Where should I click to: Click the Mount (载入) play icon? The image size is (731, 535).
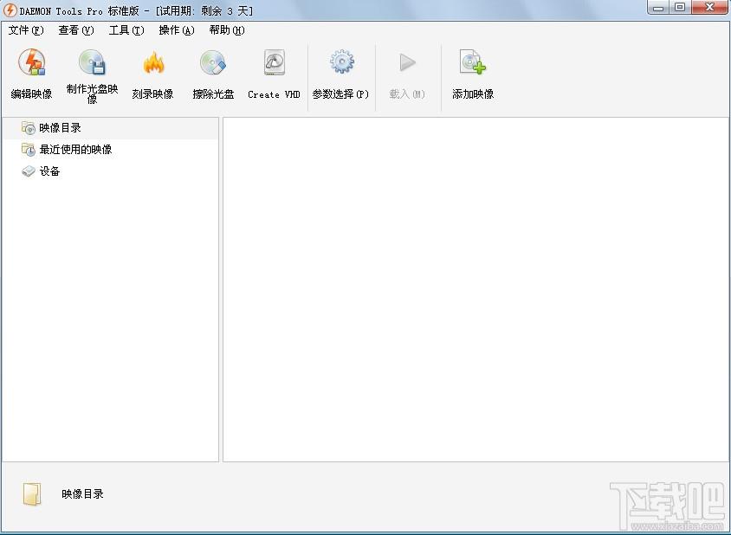tap(407, 64)
